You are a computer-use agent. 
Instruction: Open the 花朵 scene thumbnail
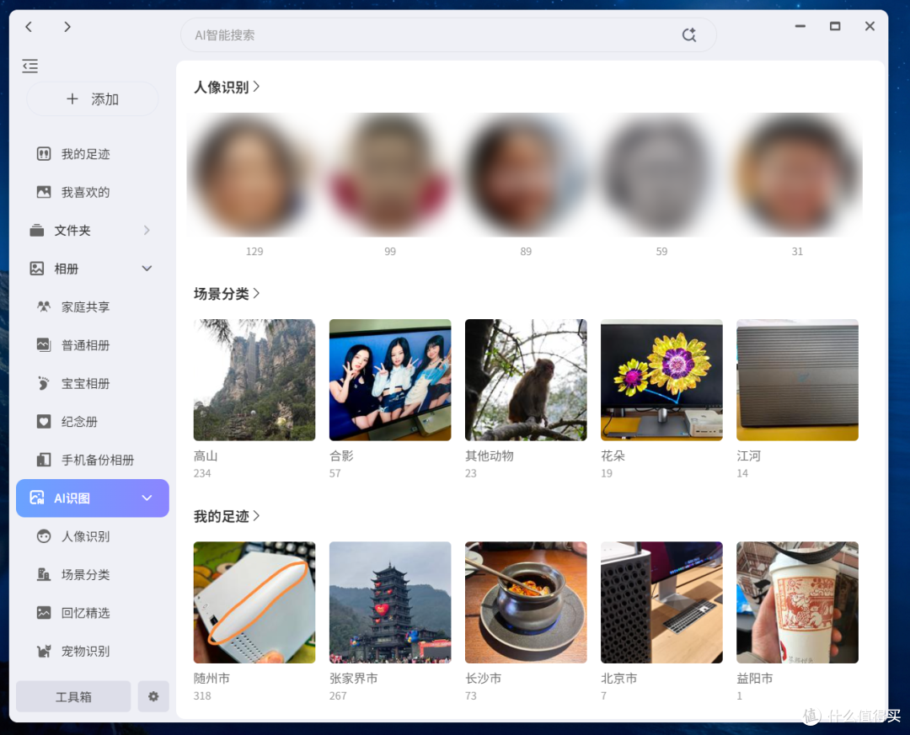click(x=661, y=380)
